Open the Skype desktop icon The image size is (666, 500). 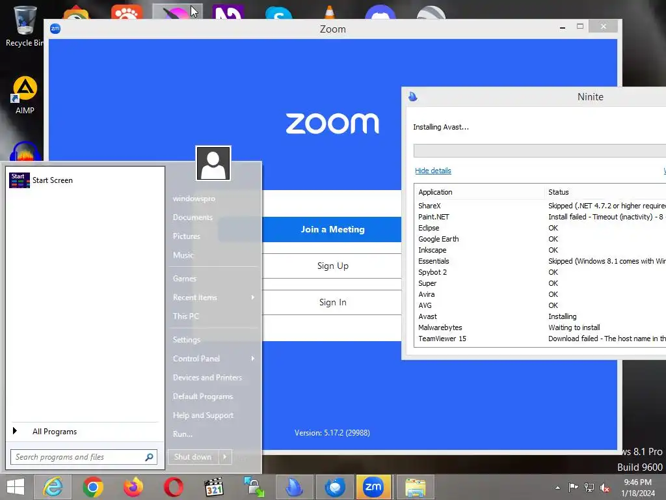pos(278,14)
